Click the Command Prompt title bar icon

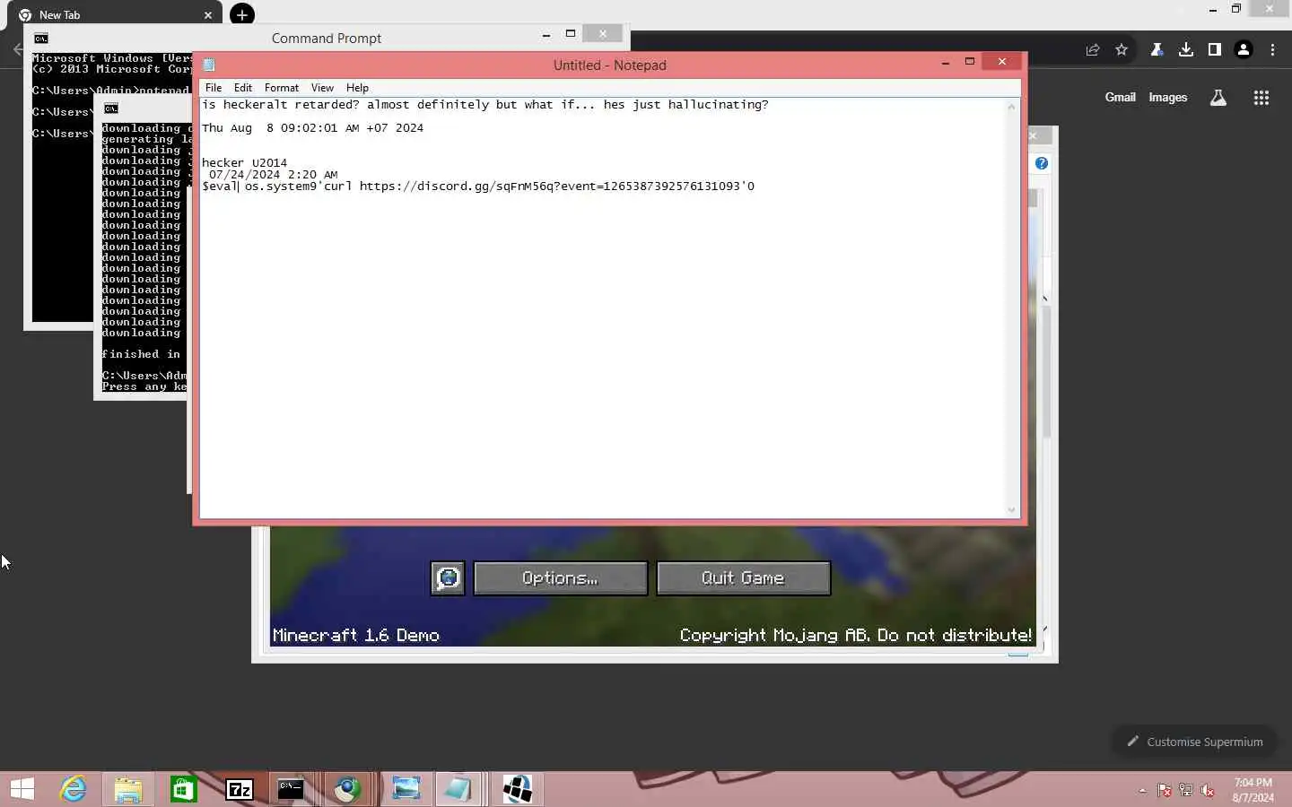pos(41,38)
